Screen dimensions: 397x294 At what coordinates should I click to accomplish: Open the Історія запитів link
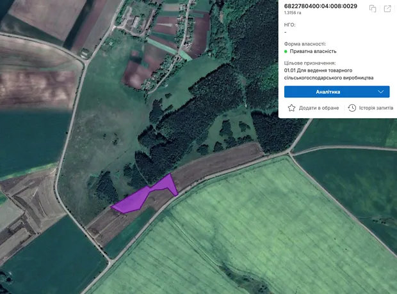tap(376, 108)
